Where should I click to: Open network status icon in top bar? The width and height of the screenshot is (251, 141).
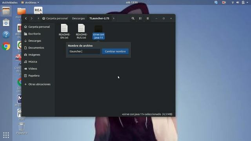point(233,2)
